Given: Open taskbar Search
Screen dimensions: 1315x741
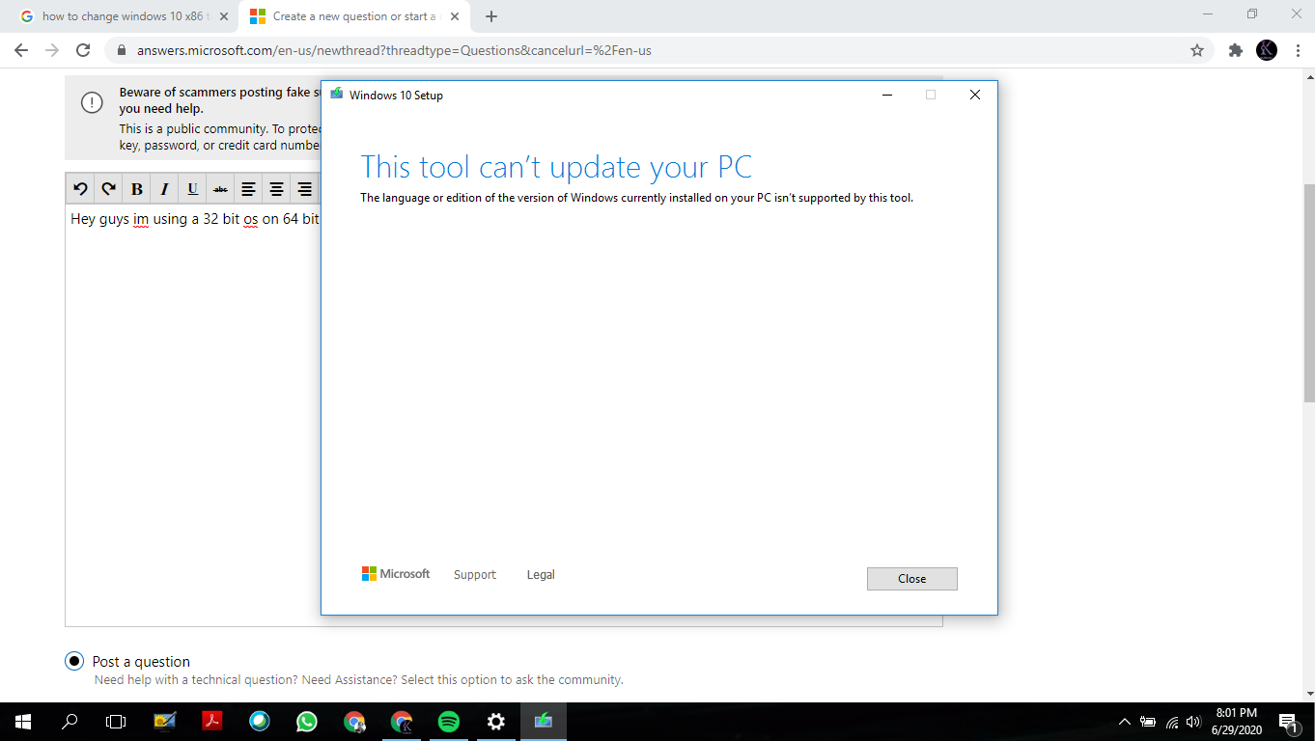Looking at the screenshot, I should tap(70, 721).
